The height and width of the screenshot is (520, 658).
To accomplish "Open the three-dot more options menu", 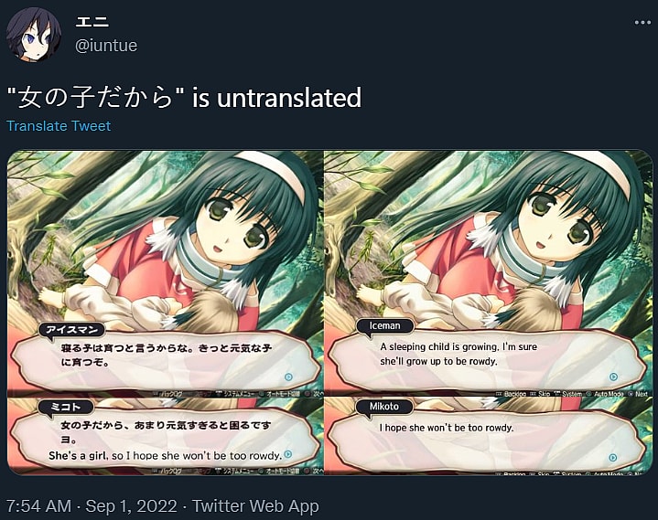I will pos(642,22).
